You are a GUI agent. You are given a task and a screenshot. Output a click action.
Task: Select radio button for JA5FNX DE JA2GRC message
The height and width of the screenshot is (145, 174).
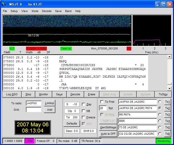click(160, 102)
